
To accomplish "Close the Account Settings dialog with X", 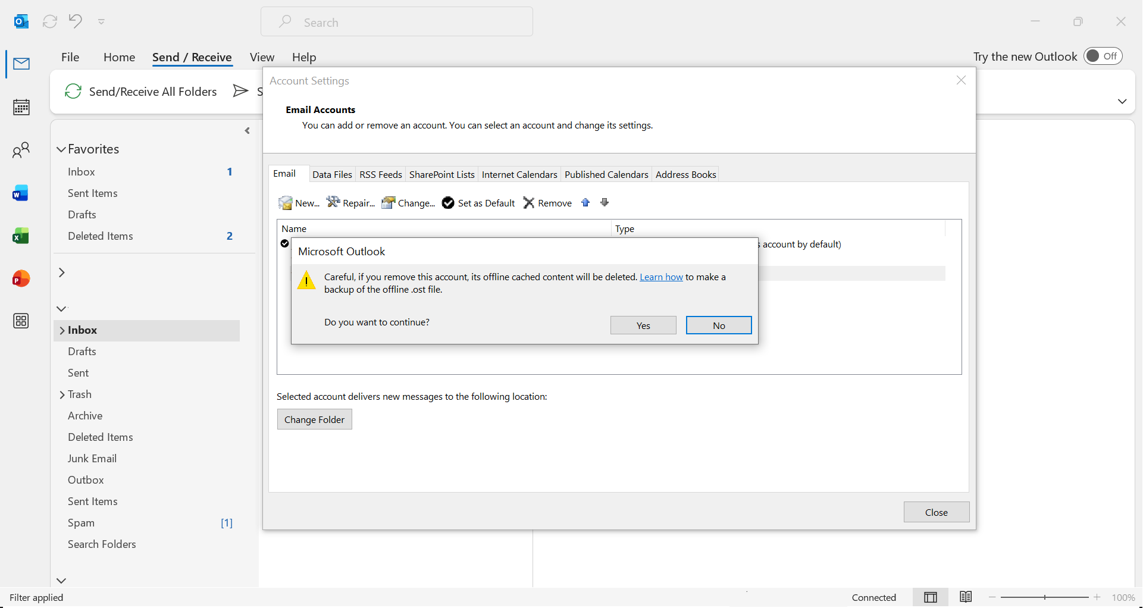I will pyautogui.click(x=961, y=80).
